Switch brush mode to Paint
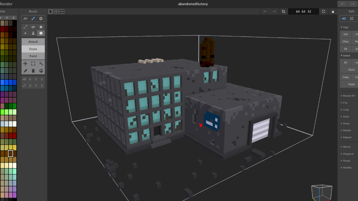358x201 pixels. pyautogui.click(x=33, y=56)
